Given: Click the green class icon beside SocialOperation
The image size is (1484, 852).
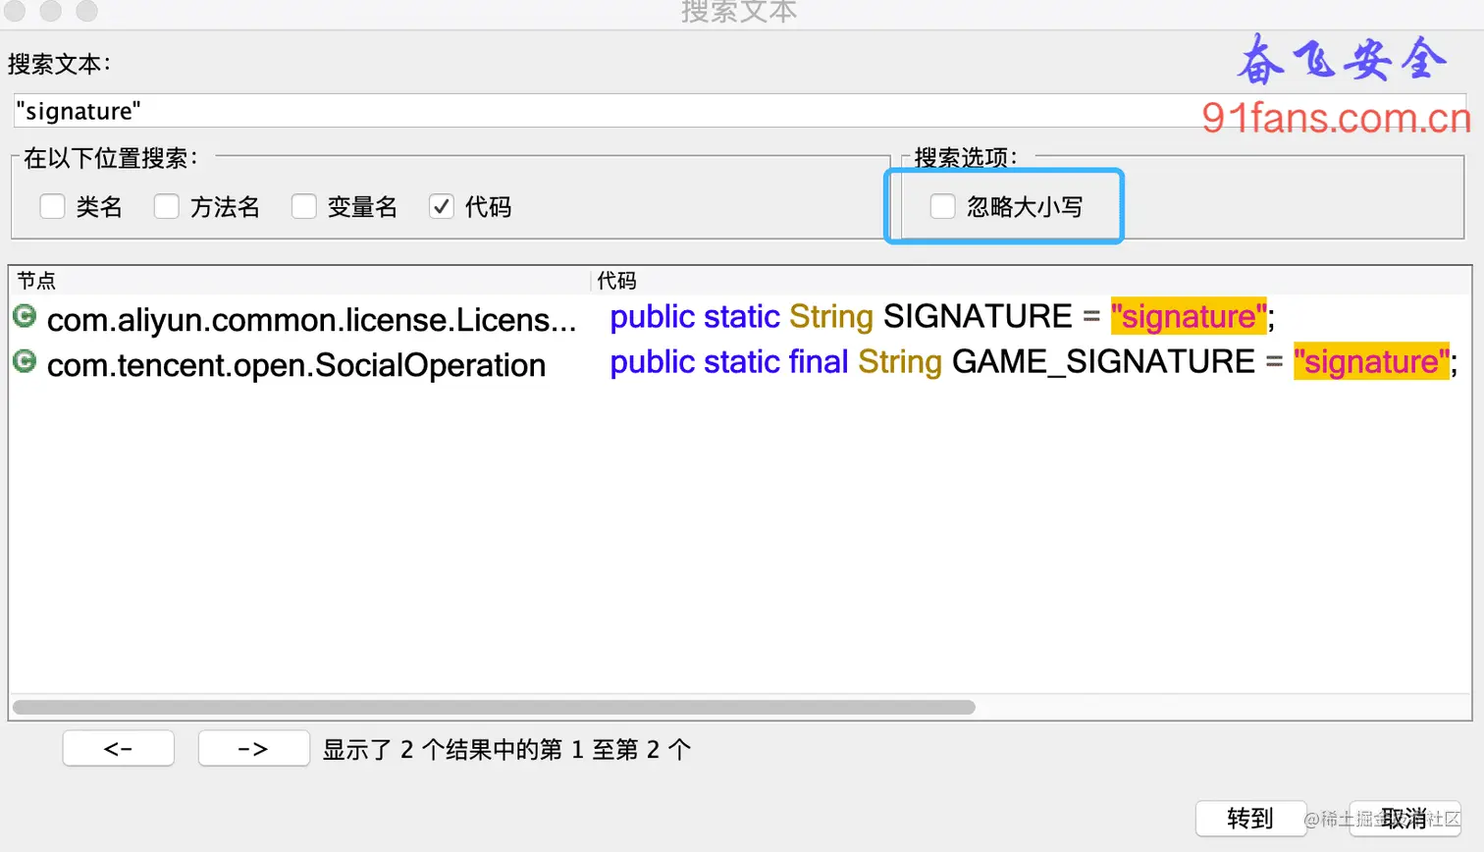Looking at the screenshot, I should coord(24,363).
